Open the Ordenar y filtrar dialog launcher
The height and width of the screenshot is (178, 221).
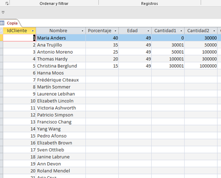[x=7, y=3]
